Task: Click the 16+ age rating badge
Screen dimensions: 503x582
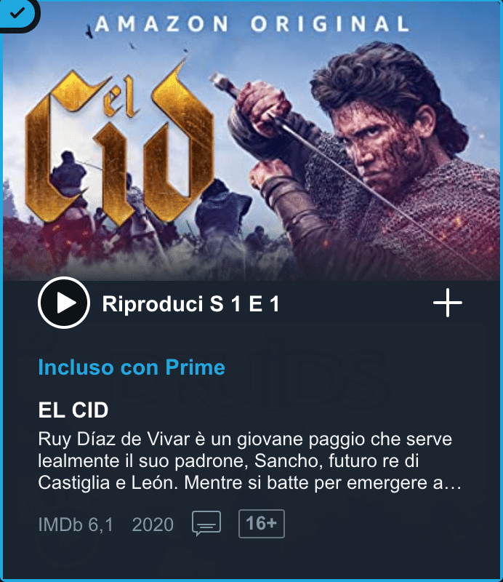Action: coord(262,524)
